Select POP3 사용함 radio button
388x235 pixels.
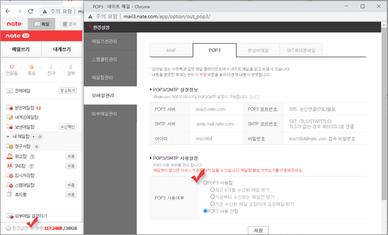205,183
